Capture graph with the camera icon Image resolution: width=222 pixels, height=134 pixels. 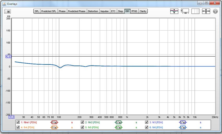tap(7, 11)
